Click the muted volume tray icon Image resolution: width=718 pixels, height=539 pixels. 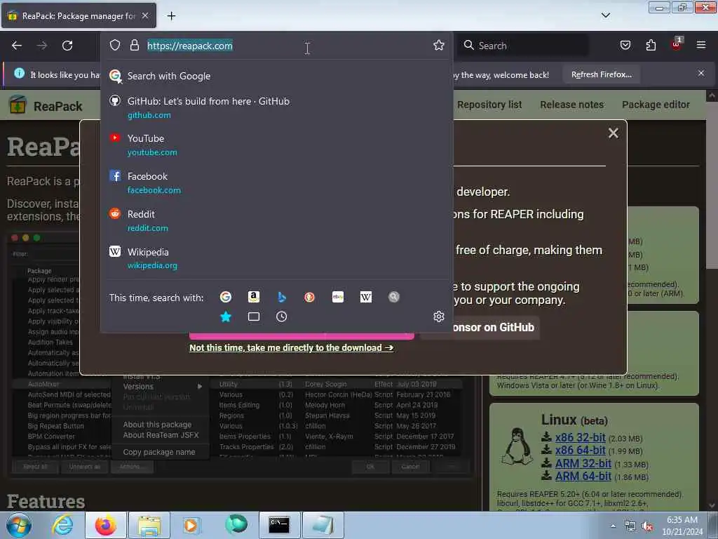(x=647, y=526)
